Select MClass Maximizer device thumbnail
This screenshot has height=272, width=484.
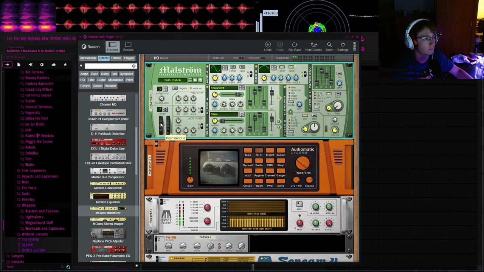pos(108,208)
